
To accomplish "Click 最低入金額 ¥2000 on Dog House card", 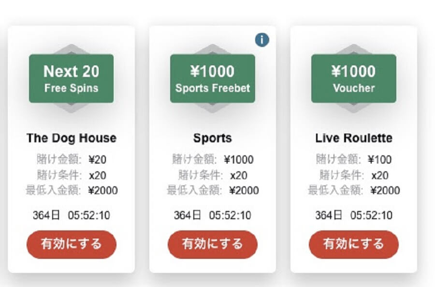I will pyautogui.click(x=72, y=191).
